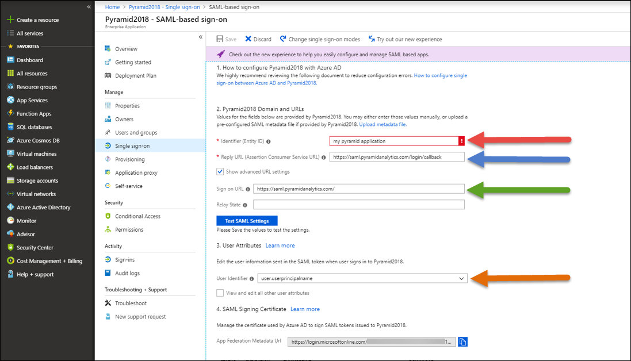631x361 pixels.
Task: Click the Test SAML Settings button
Action: (x=247, y=221)
